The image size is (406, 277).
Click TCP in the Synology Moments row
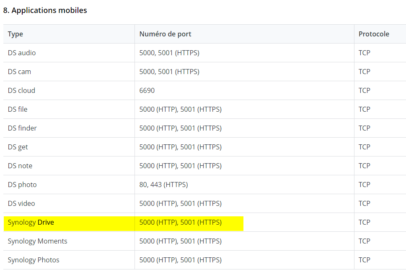[x=365, y=241]
